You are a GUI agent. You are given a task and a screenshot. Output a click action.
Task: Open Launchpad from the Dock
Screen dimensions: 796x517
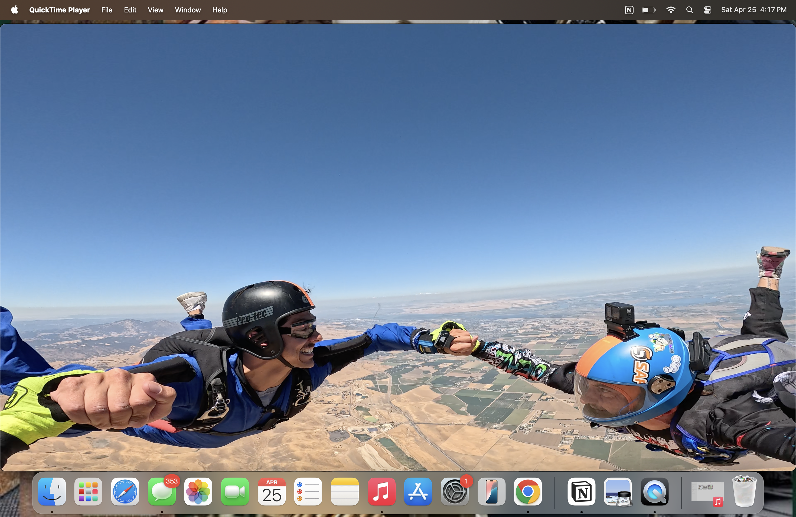tap(88, 491)
